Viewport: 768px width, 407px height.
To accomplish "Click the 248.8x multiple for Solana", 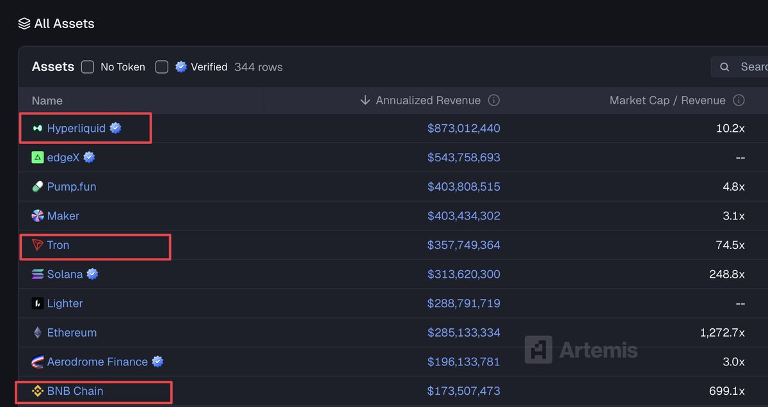I will click(x=727, y=275).
